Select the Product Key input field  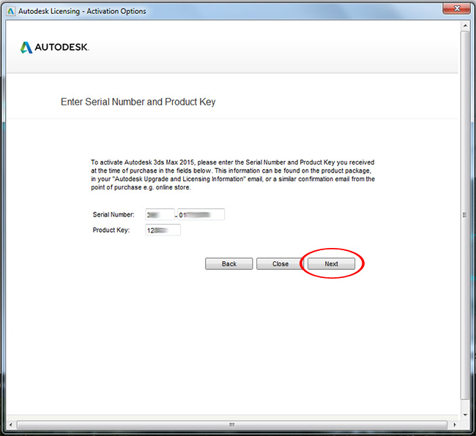tap(163, 230)
